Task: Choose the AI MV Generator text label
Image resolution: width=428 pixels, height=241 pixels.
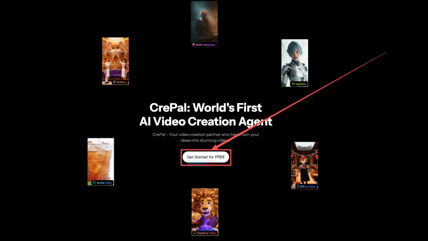Action: tap(206, 45)
